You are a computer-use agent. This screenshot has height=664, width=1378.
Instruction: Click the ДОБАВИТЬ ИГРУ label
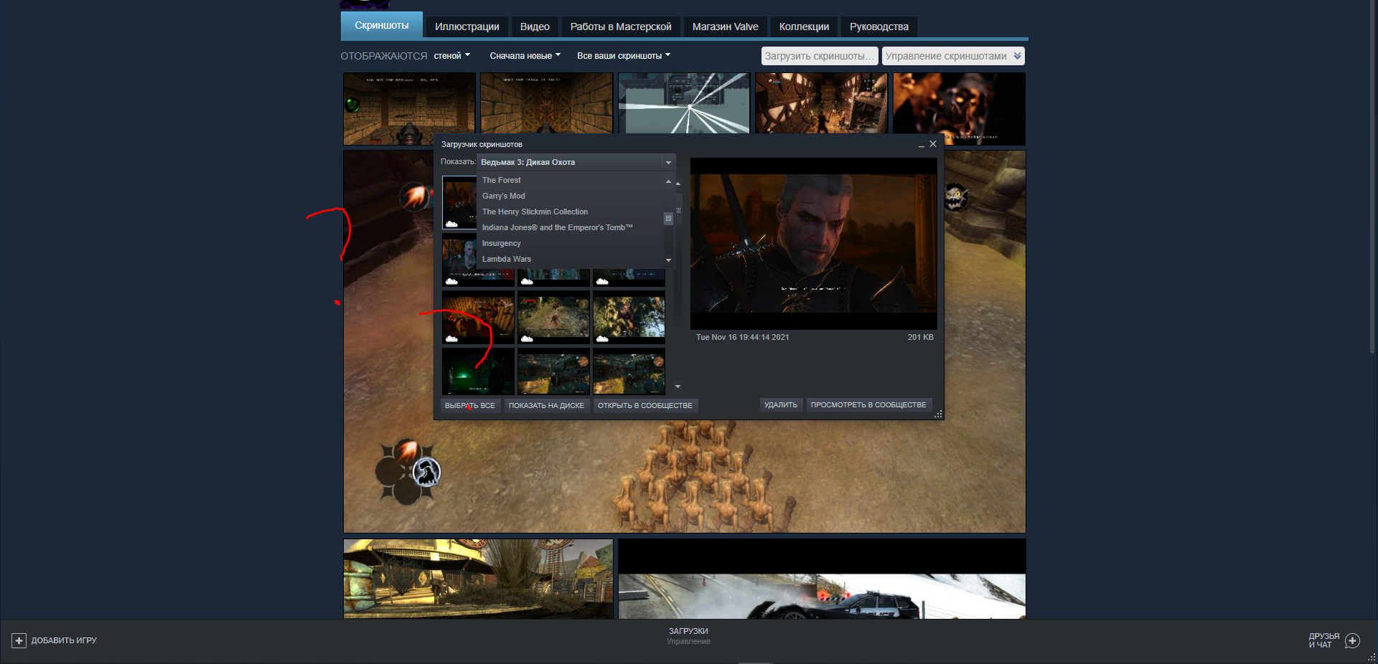(64, 640)
